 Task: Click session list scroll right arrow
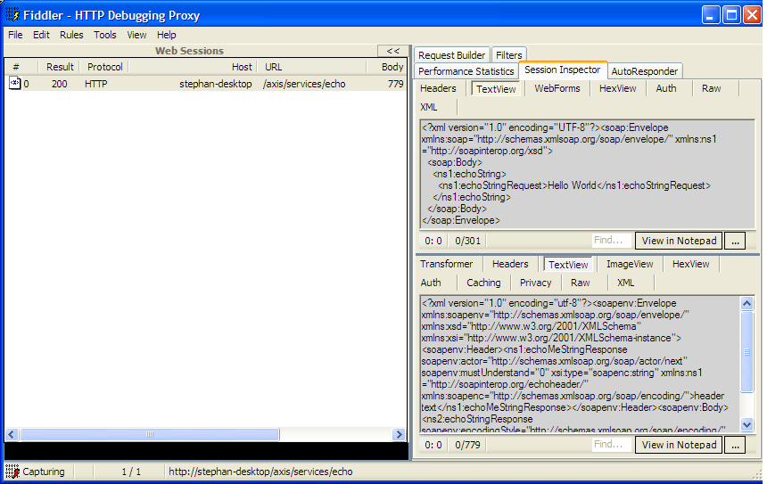[x=400, y=434]
